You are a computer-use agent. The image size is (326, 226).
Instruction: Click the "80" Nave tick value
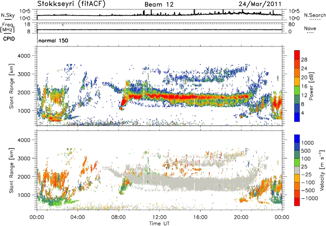pyautogui.click(x=291, y=24)
